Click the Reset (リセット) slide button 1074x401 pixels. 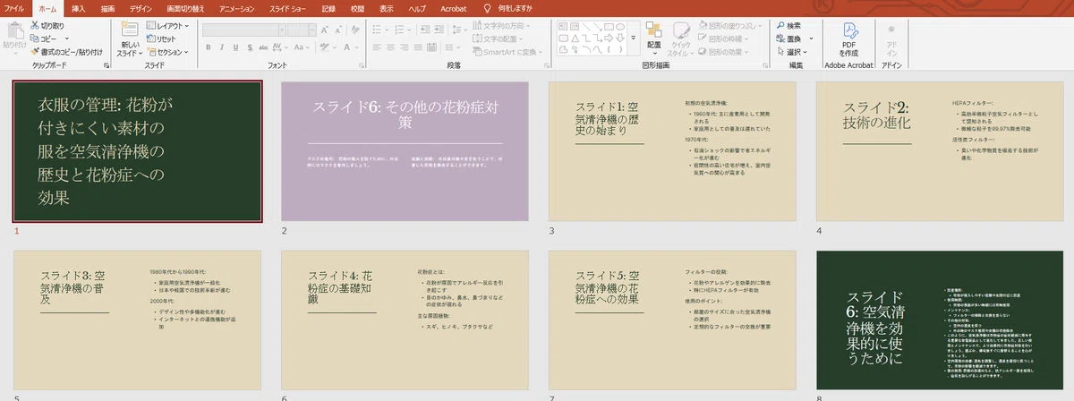[x=161, y=39]
